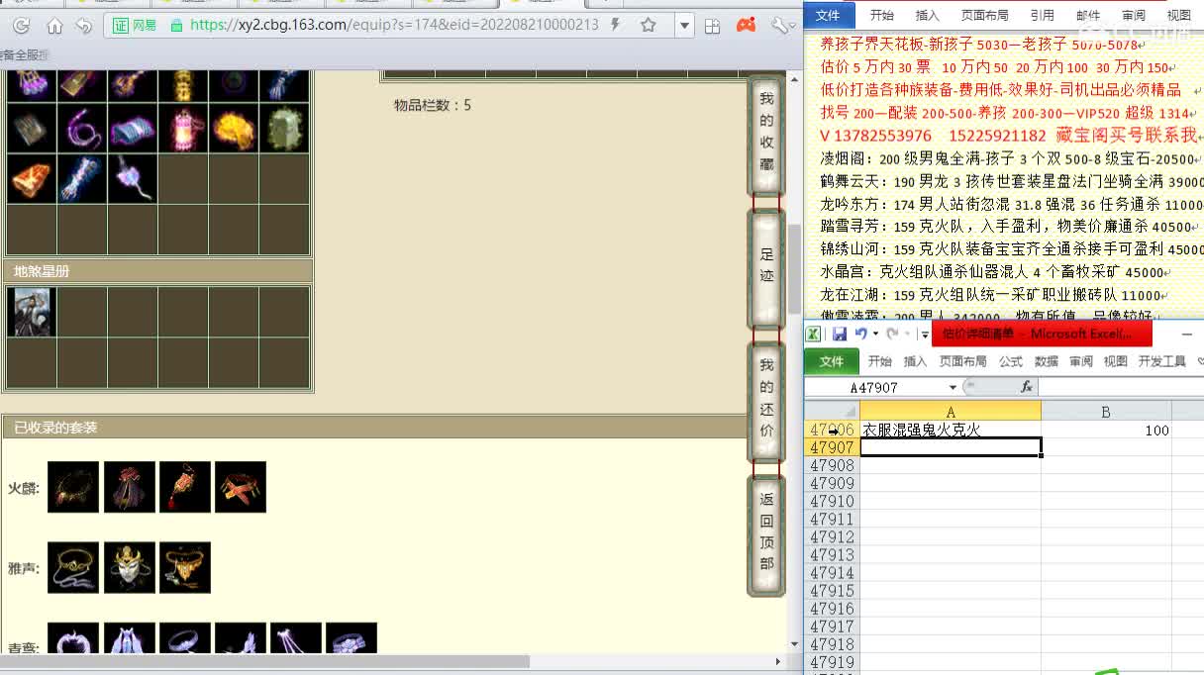This screenshot has height=675, width=1204.
Task: Open the Excel 文件 green tab
Action: click(831, 361)
